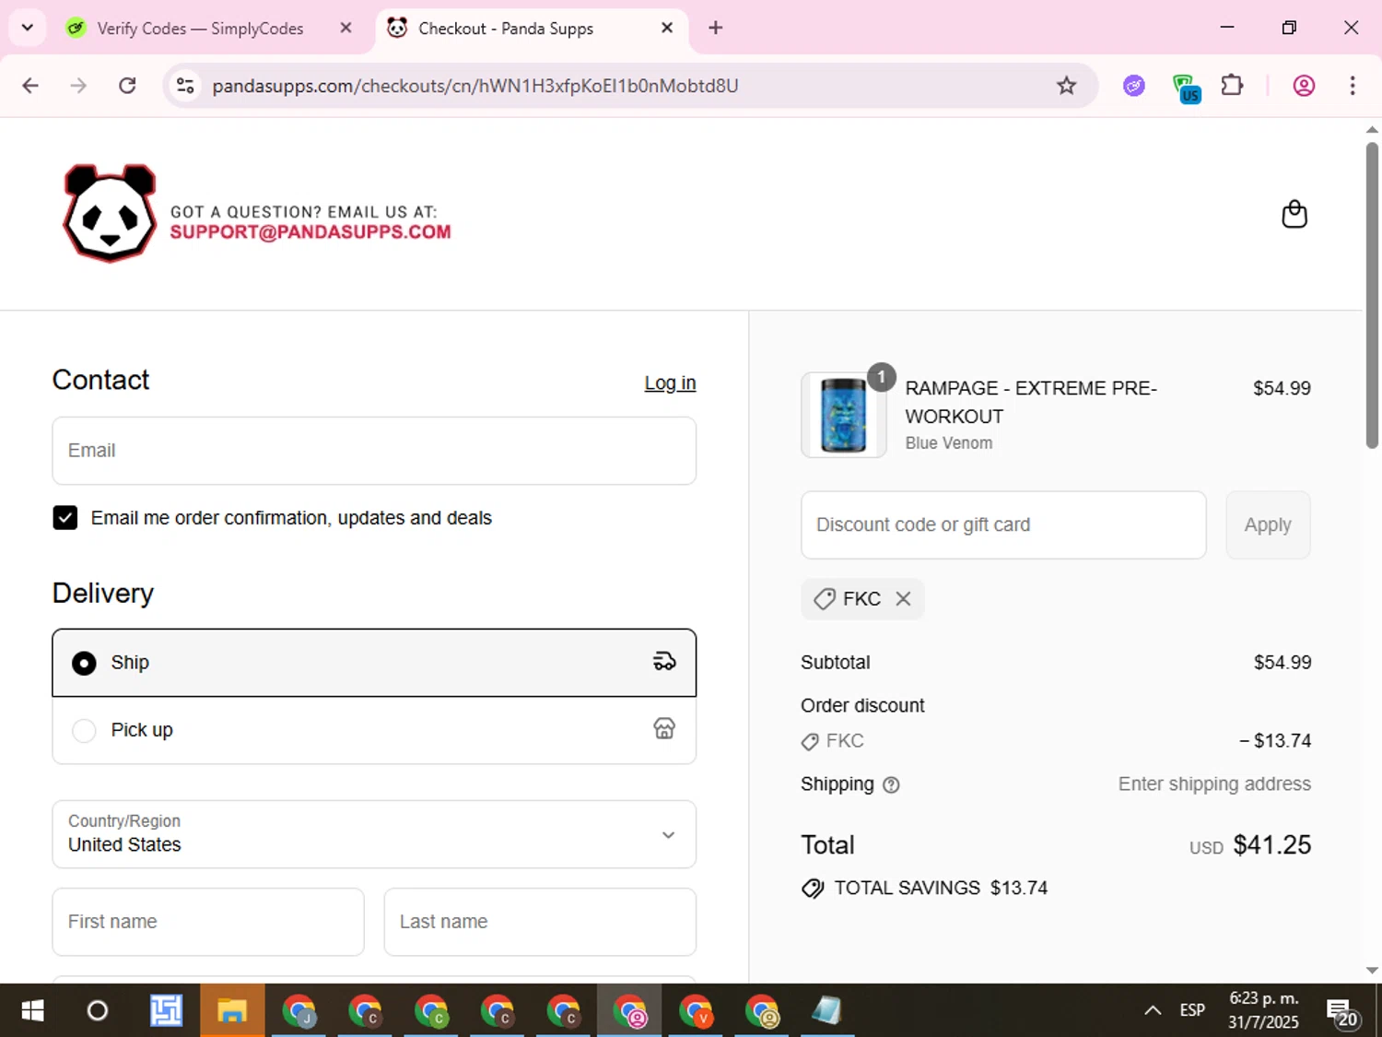Open the Extensions puzzle icon
The width and height of the screenshot is (1382, 1037).
1232,86
